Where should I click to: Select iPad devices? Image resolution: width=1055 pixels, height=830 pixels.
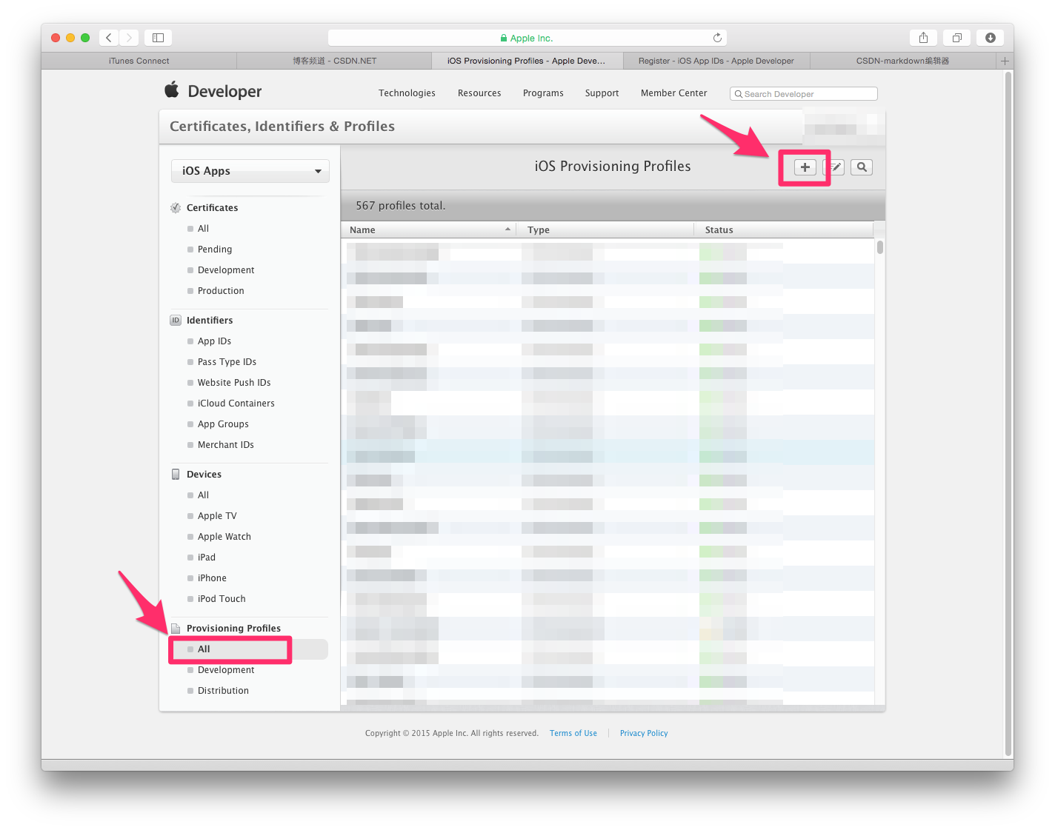coord(206,558)
